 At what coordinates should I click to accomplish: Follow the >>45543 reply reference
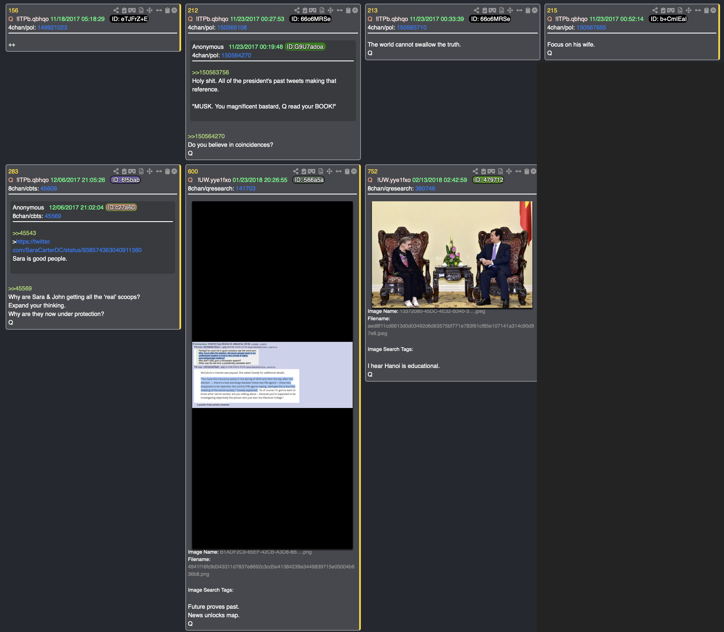coord(24,233)
